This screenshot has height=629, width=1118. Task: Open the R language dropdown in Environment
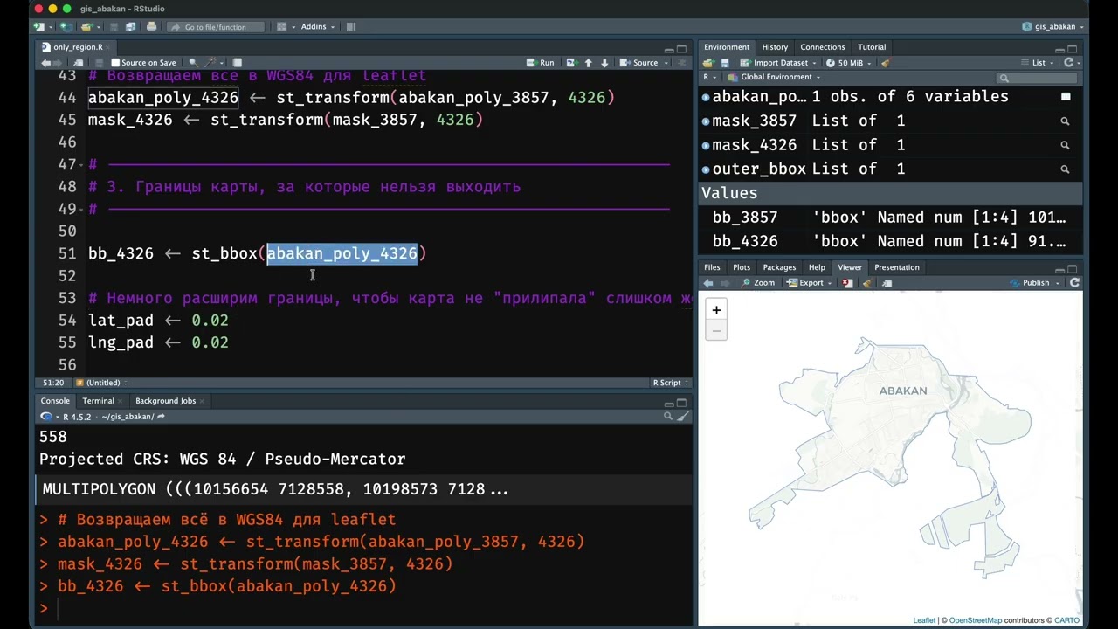[x=709, y=77]
